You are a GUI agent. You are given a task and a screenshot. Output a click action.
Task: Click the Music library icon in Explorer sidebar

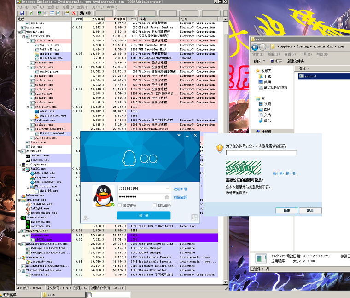(x=261, y=120)
